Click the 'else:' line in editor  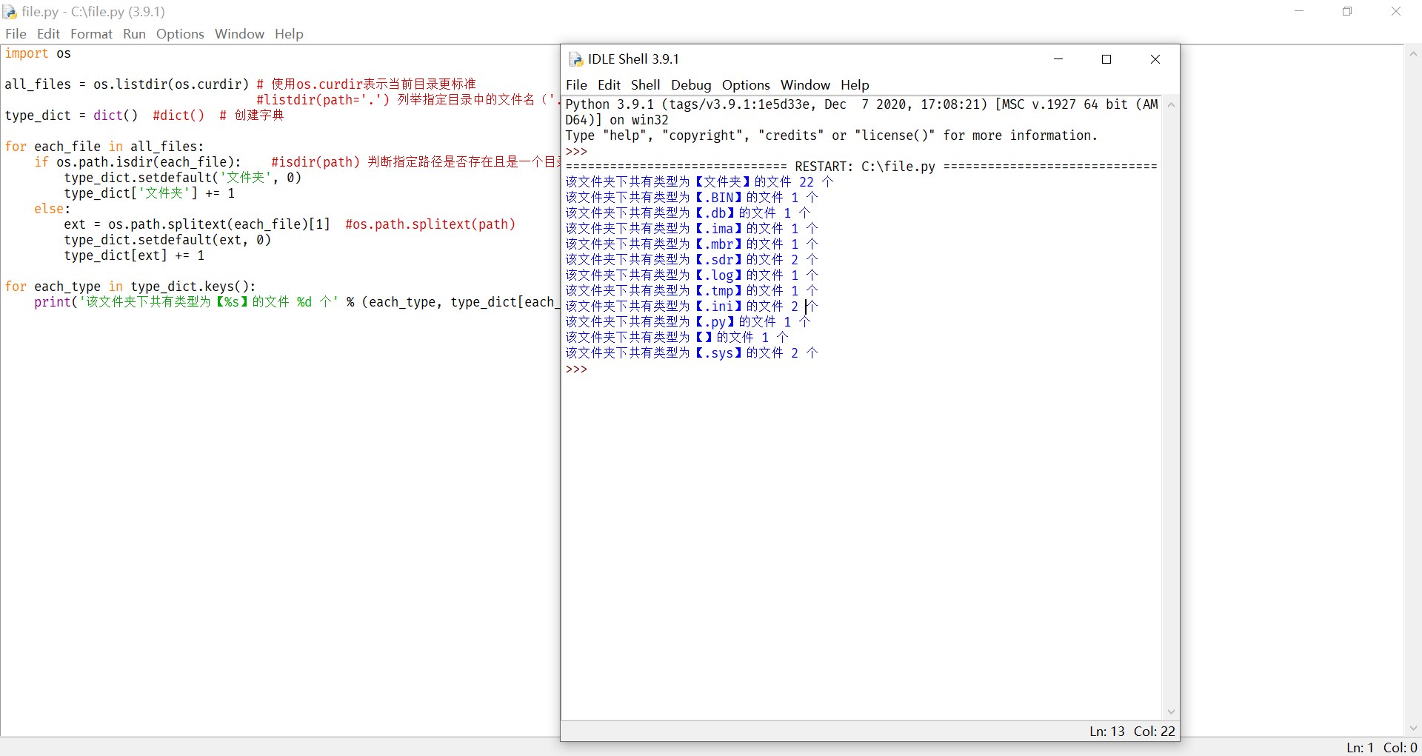[x=53, y=209]
